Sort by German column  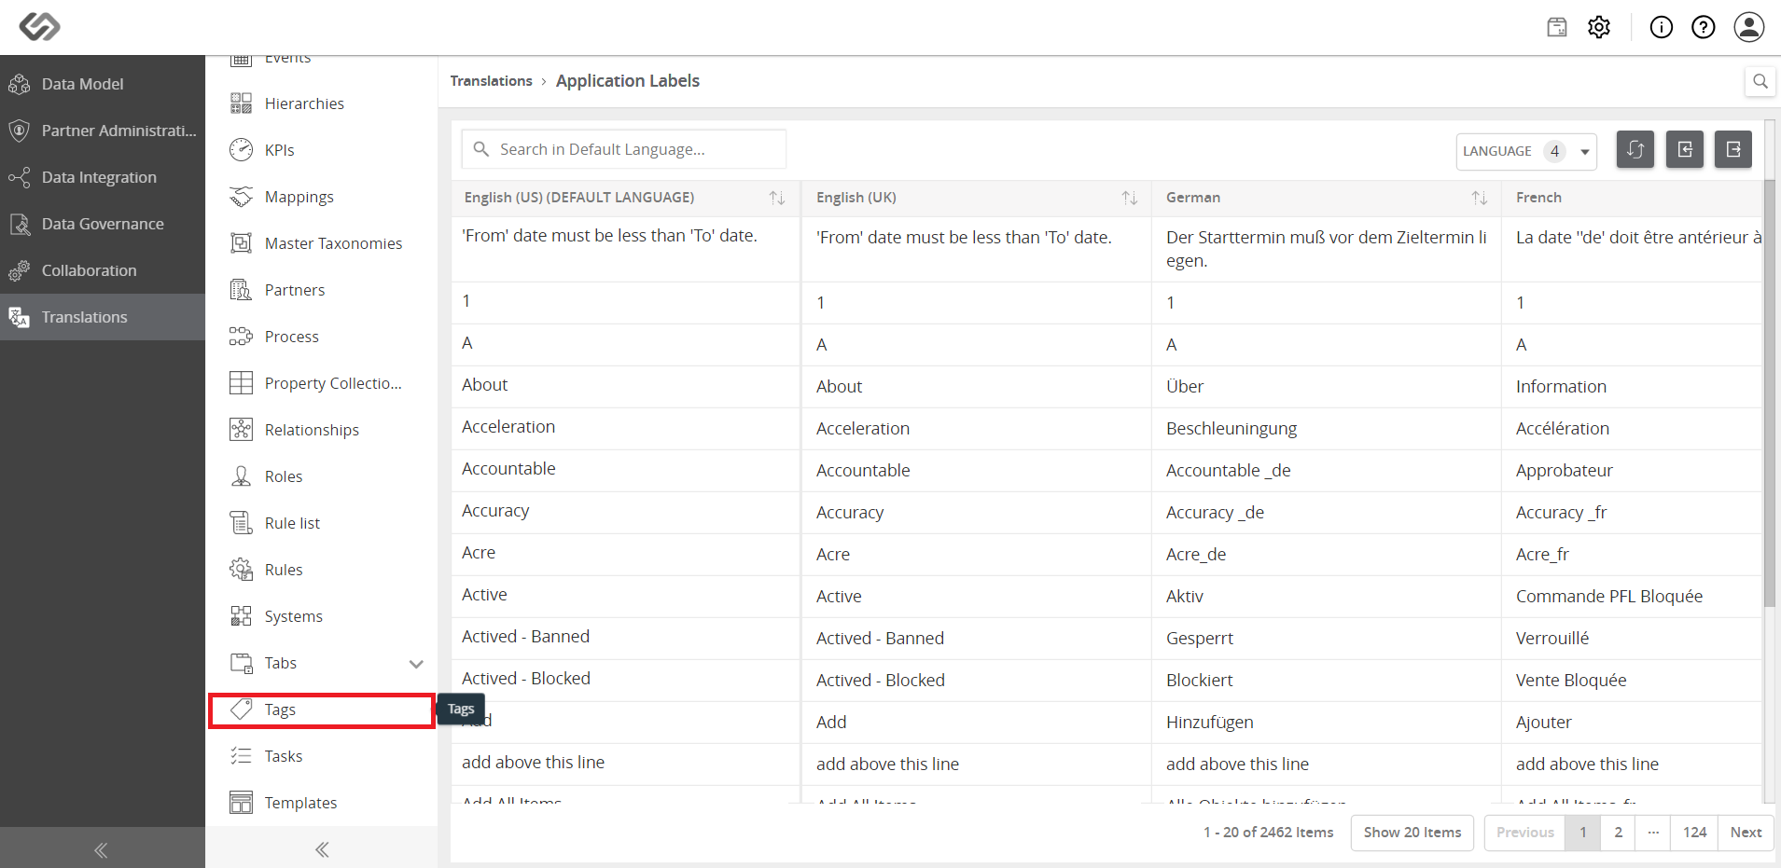click(1479, 198)
